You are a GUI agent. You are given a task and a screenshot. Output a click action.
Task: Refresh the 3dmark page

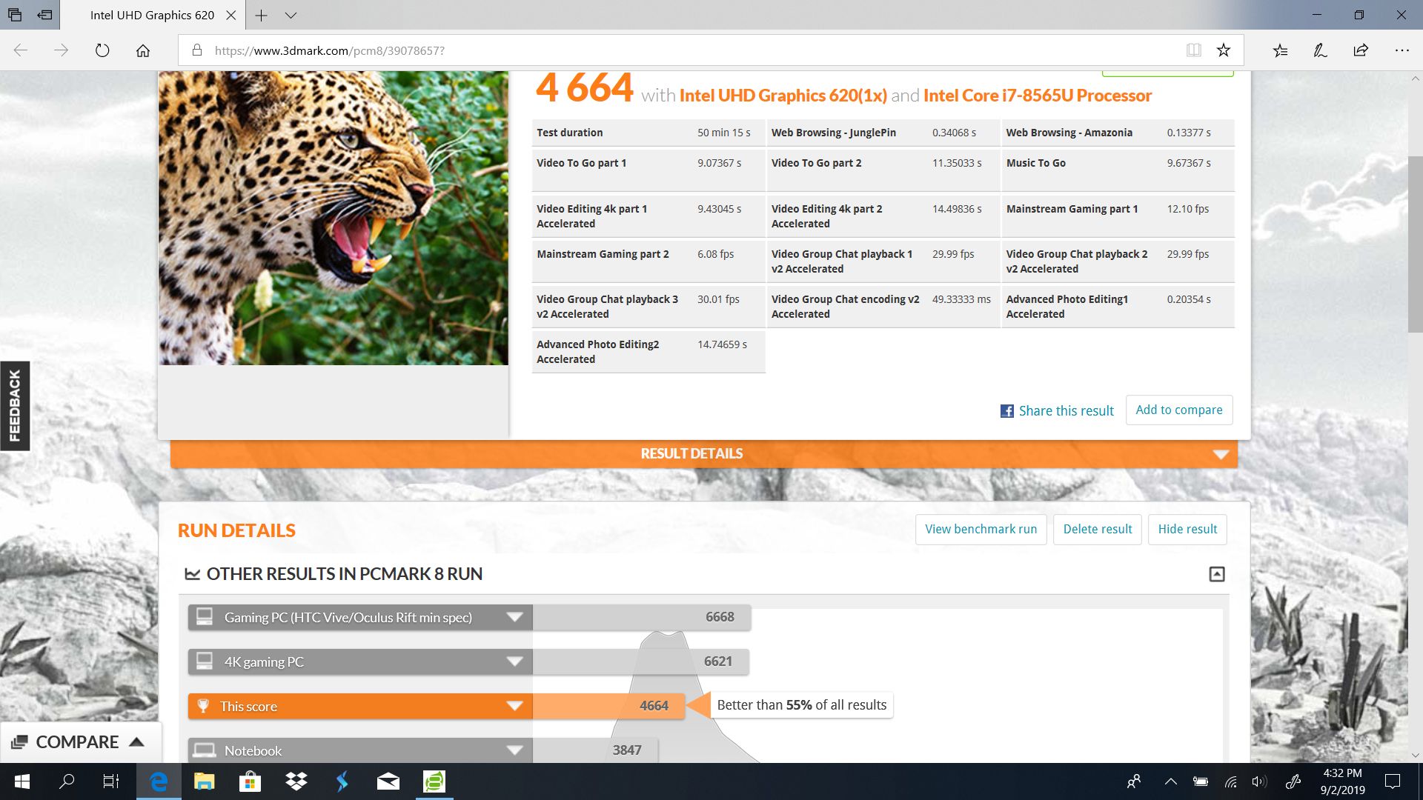[x=102, y=50]
